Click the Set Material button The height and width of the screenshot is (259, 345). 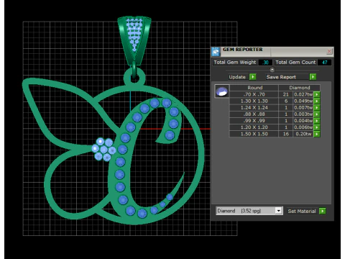coord(302,211)
